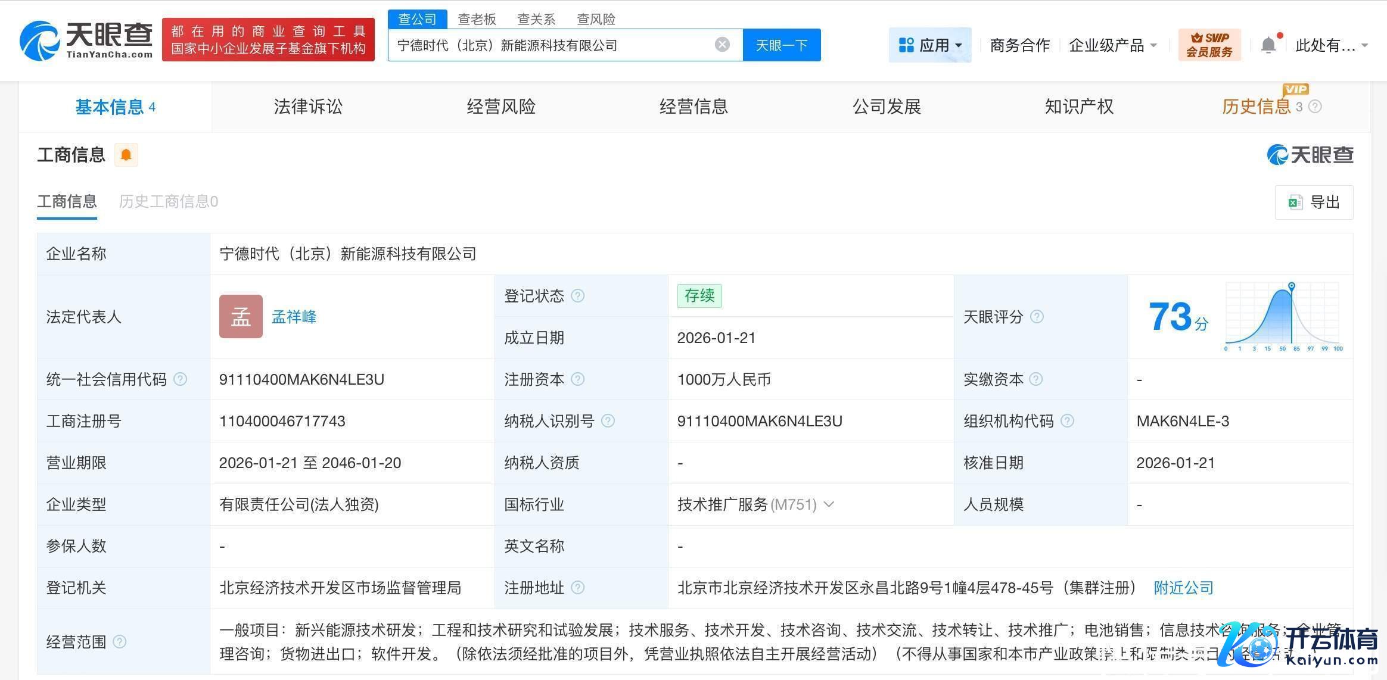
Task: Click help icon next to 登记状态
Action: point(578,296)
